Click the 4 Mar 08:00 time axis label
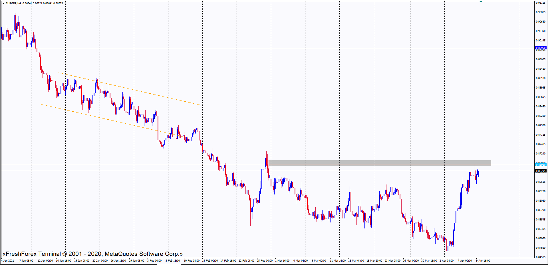This screenshot has width=548, height=265. tap(301, 261)
